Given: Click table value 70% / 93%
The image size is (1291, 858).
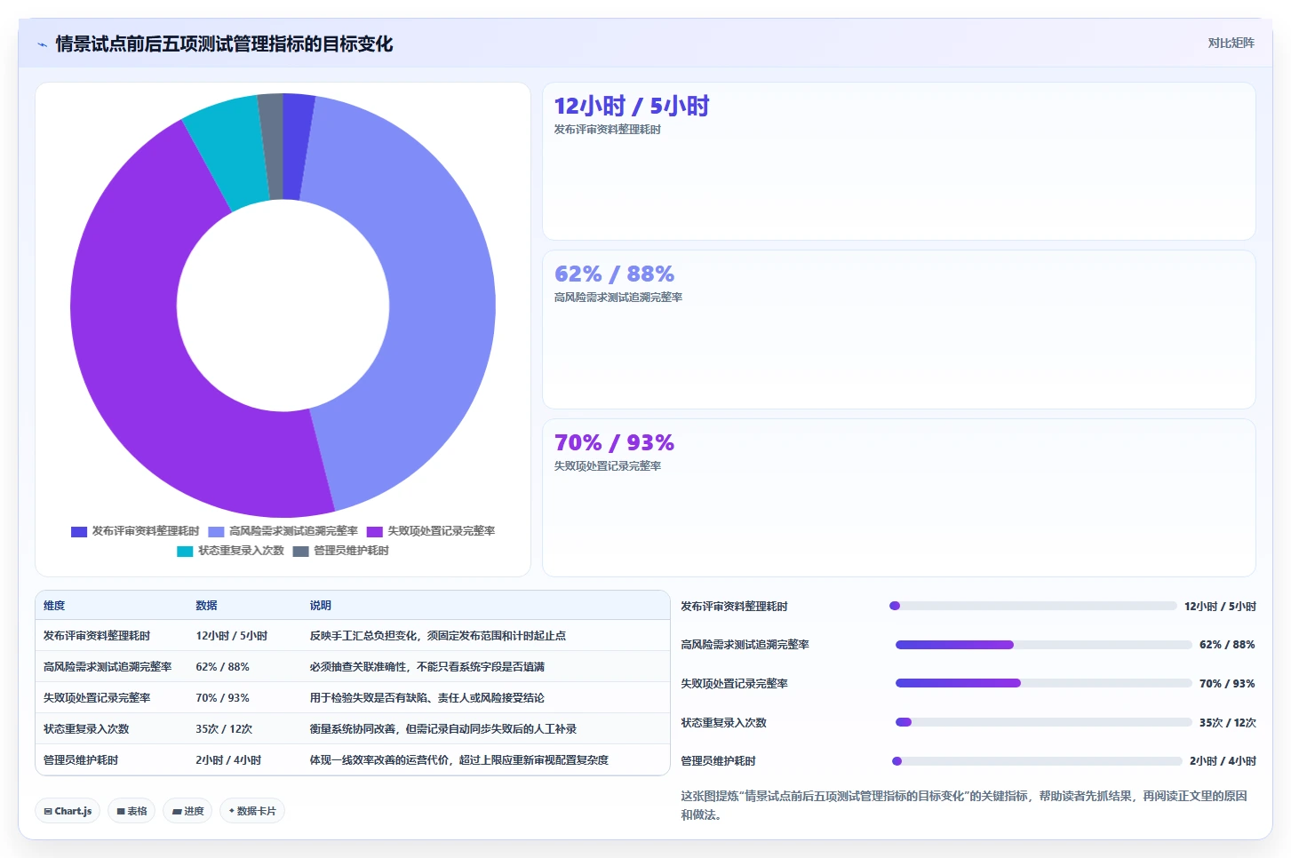Looking at the screenshot, I should pyautogui.click(x=222, y=698).
